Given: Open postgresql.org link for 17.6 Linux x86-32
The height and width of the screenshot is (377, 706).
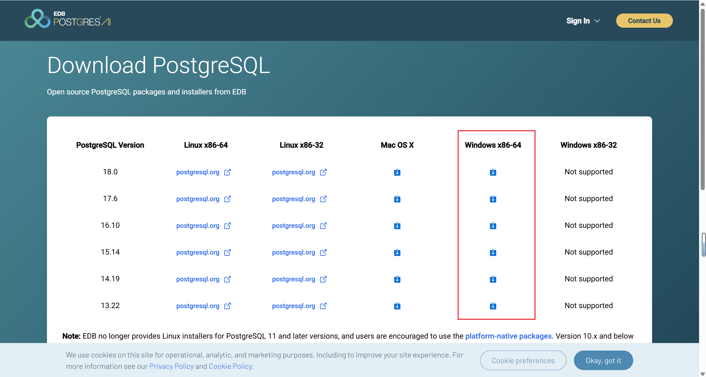Looking at the screenshot, I should pos(293,199).
